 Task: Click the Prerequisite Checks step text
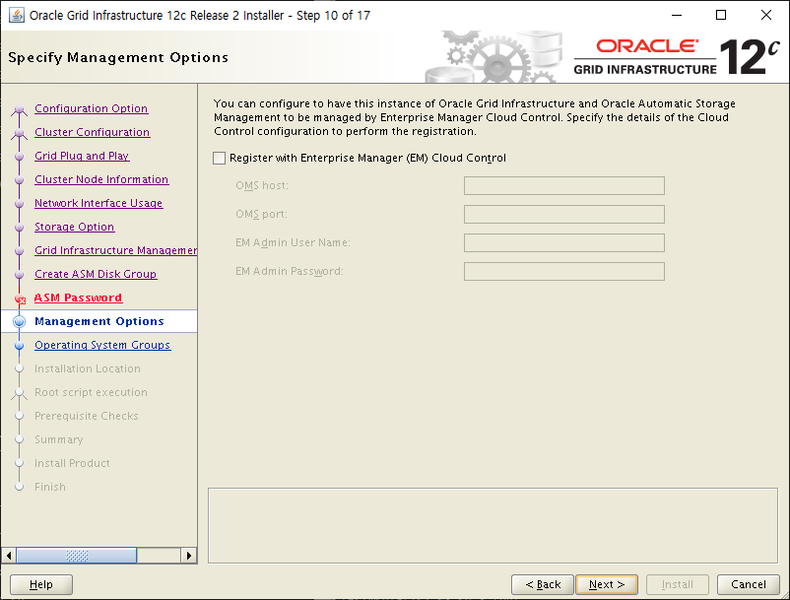tap(87, 416)
